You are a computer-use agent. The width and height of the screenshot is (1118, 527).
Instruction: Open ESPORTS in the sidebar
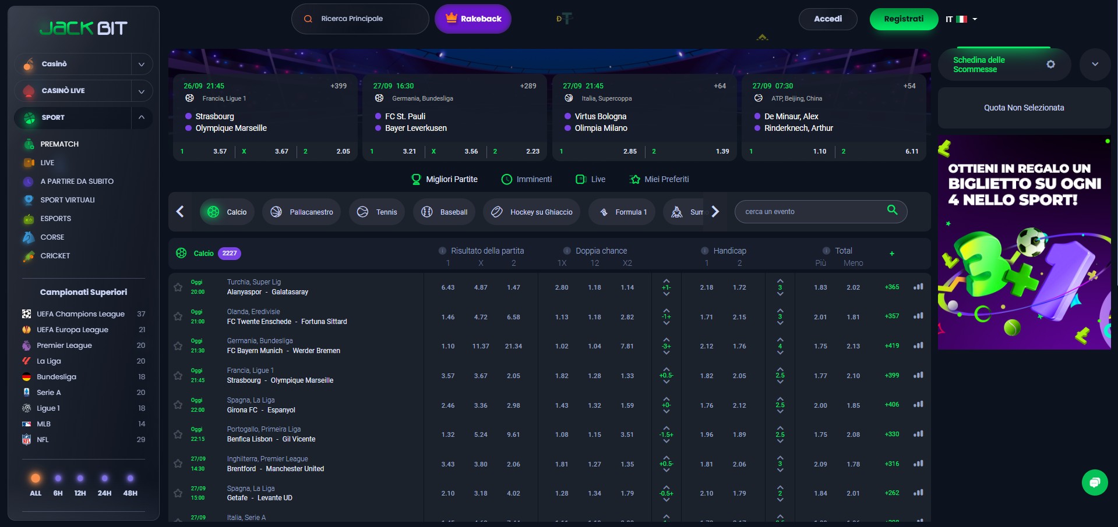click(x=55, y=219)
